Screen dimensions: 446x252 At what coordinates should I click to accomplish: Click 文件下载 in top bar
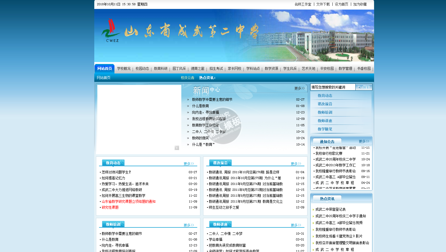(x=323, y=4)
